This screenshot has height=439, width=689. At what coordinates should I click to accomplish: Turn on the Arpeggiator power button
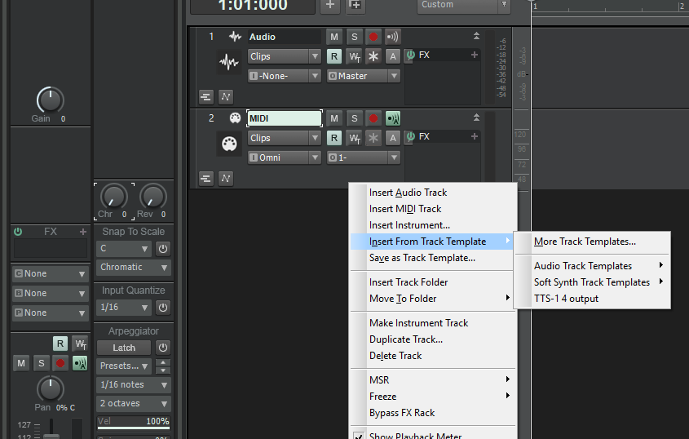click(163, 348)
